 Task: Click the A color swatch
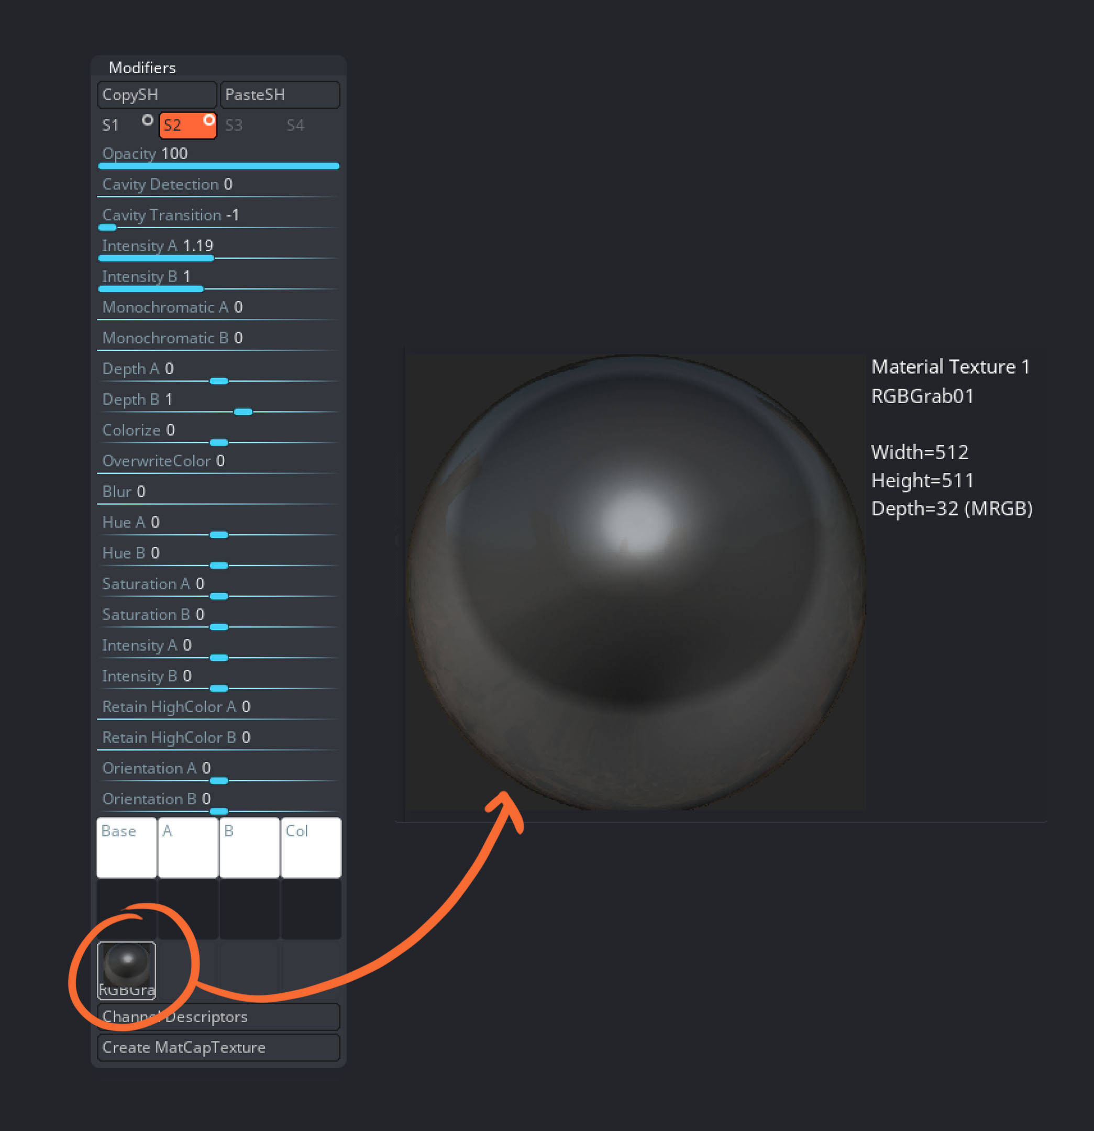(188, 847)
